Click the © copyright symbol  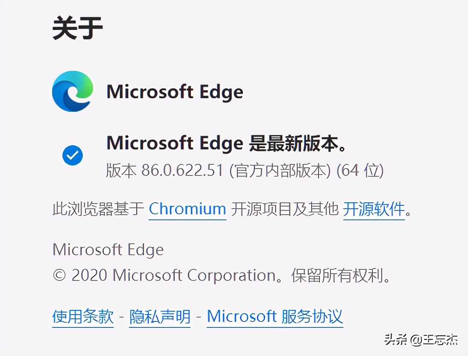[x=59, y=275]
